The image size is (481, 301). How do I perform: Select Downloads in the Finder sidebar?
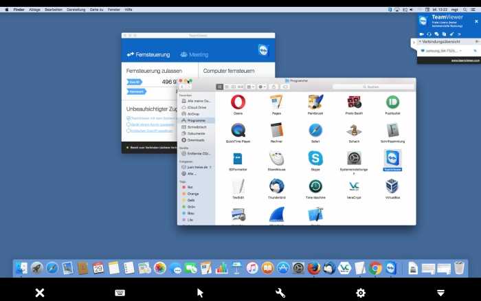(196, 140)
